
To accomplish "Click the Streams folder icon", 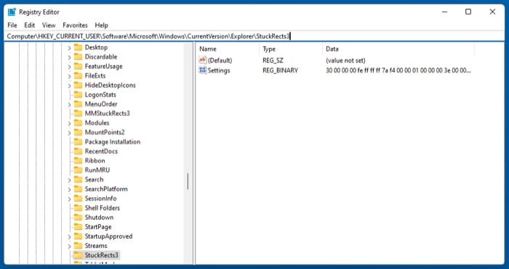I will click(x=78, y=245).
